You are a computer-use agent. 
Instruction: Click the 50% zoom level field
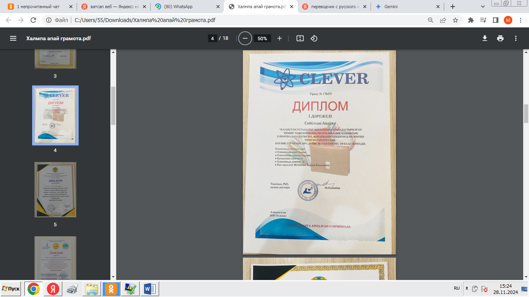coord(262,38)
